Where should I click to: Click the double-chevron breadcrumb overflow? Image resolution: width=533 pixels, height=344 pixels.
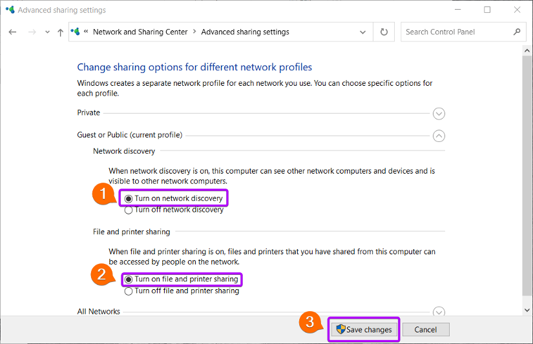pos(86,31)
